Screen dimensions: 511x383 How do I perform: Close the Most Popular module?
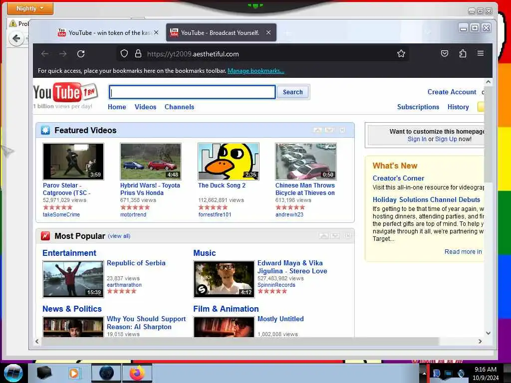348,236
